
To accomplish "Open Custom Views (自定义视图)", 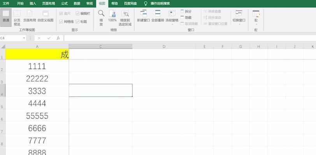I will [x=46, y=16].
